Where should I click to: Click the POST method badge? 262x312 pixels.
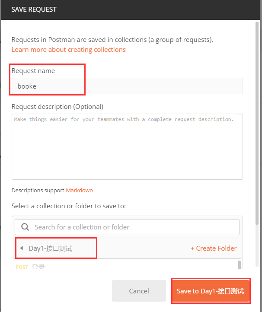click(22, 267)
